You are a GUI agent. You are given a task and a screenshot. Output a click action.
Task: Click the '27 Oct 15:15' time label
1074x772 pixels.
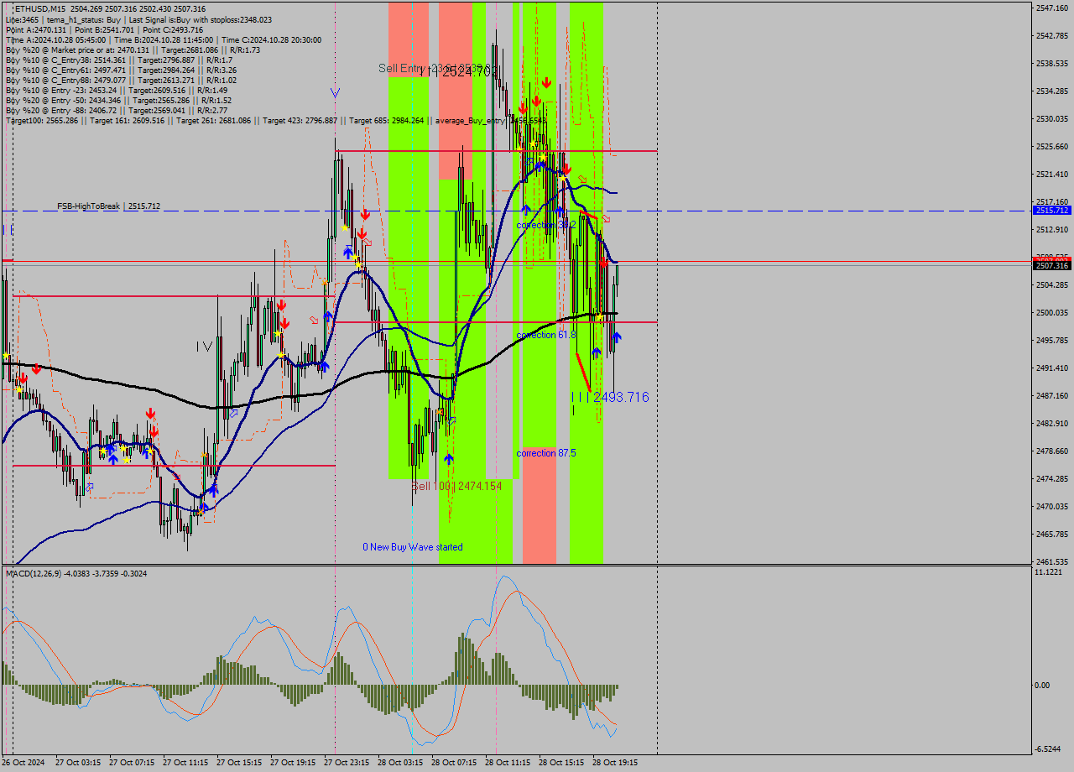pyautogui.click(x=239, y=763)
